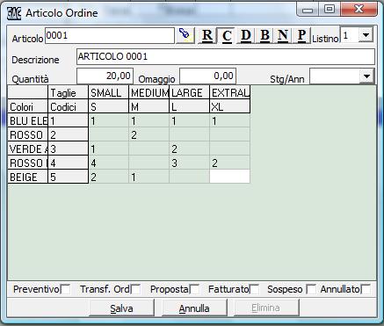Screen dimensions: 384x326
Task: Click the SMALL column header
Action: point(108,92)
